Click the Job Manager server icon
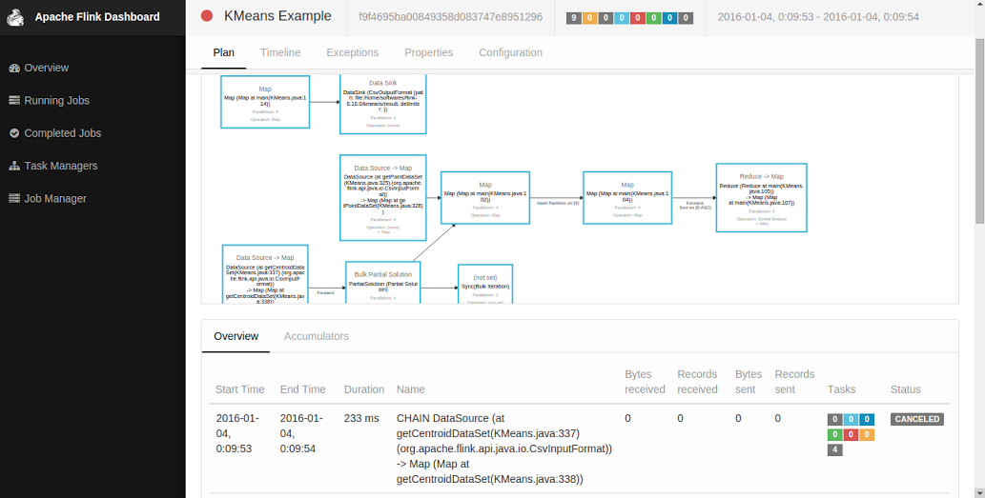 pos(14,198)
